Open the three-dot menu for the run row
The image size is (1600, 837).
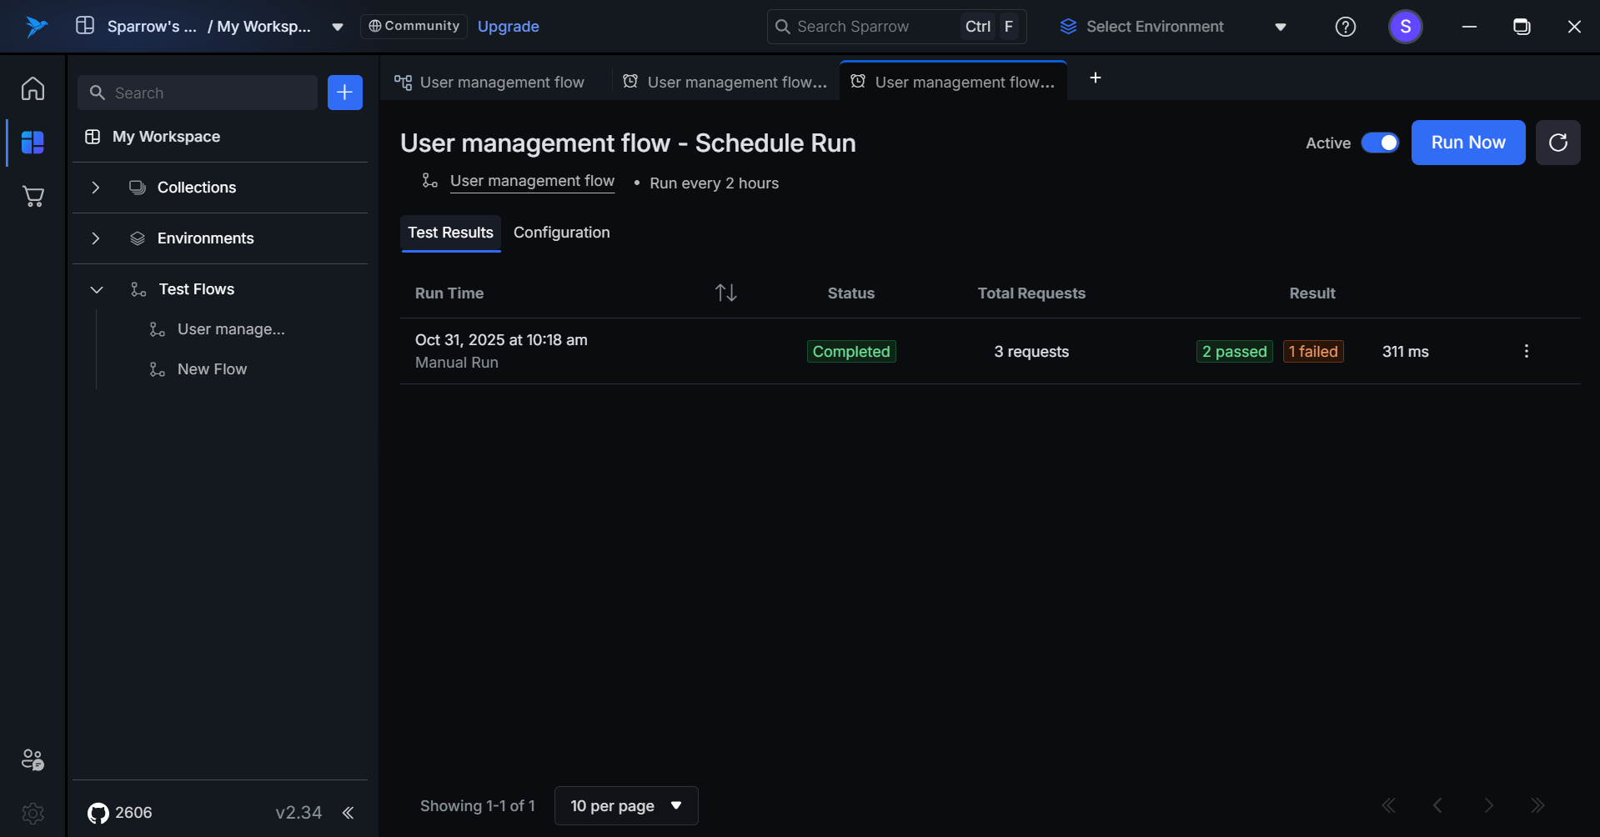tap(1526, 351)
